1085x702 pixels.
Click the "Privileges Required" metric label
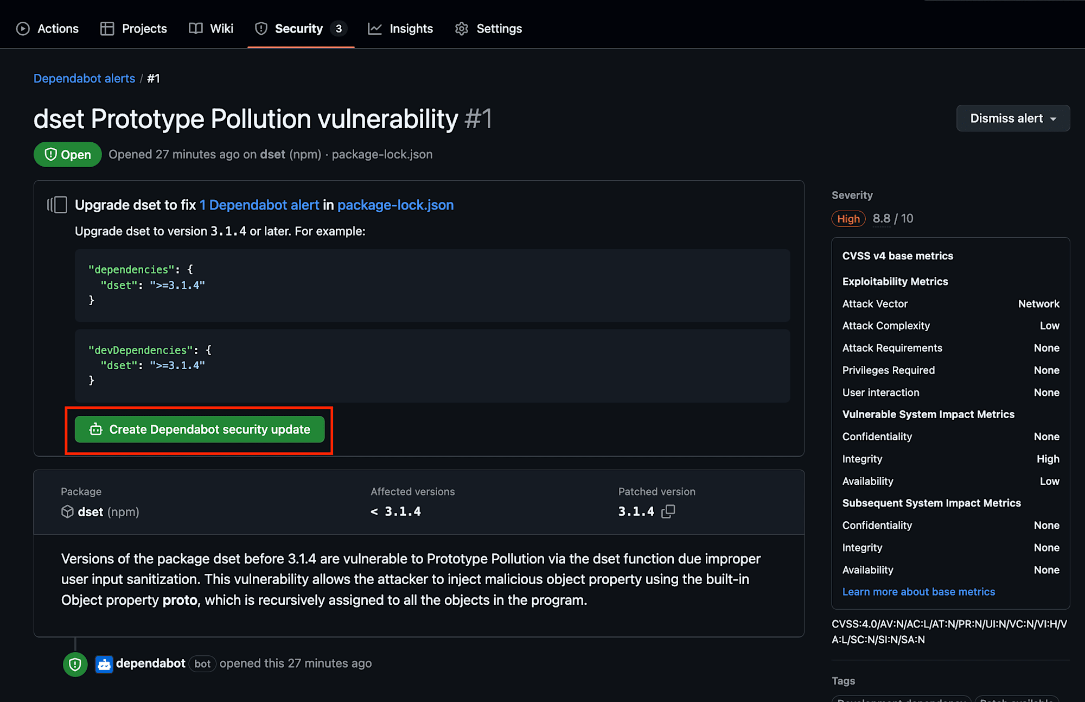889,370
